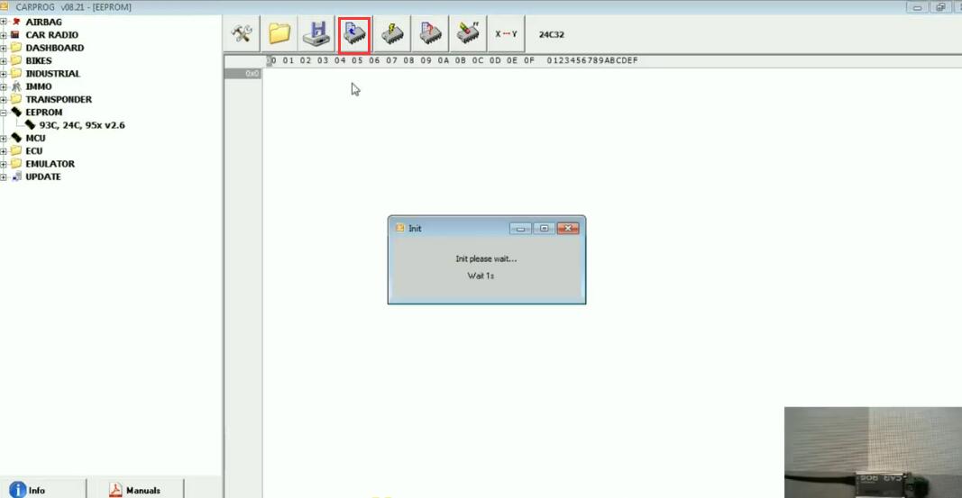Open the settings tools hammer-and-wrench icon
The width and height of the screenshot is (962, 498).
click(x=242, y=33)
